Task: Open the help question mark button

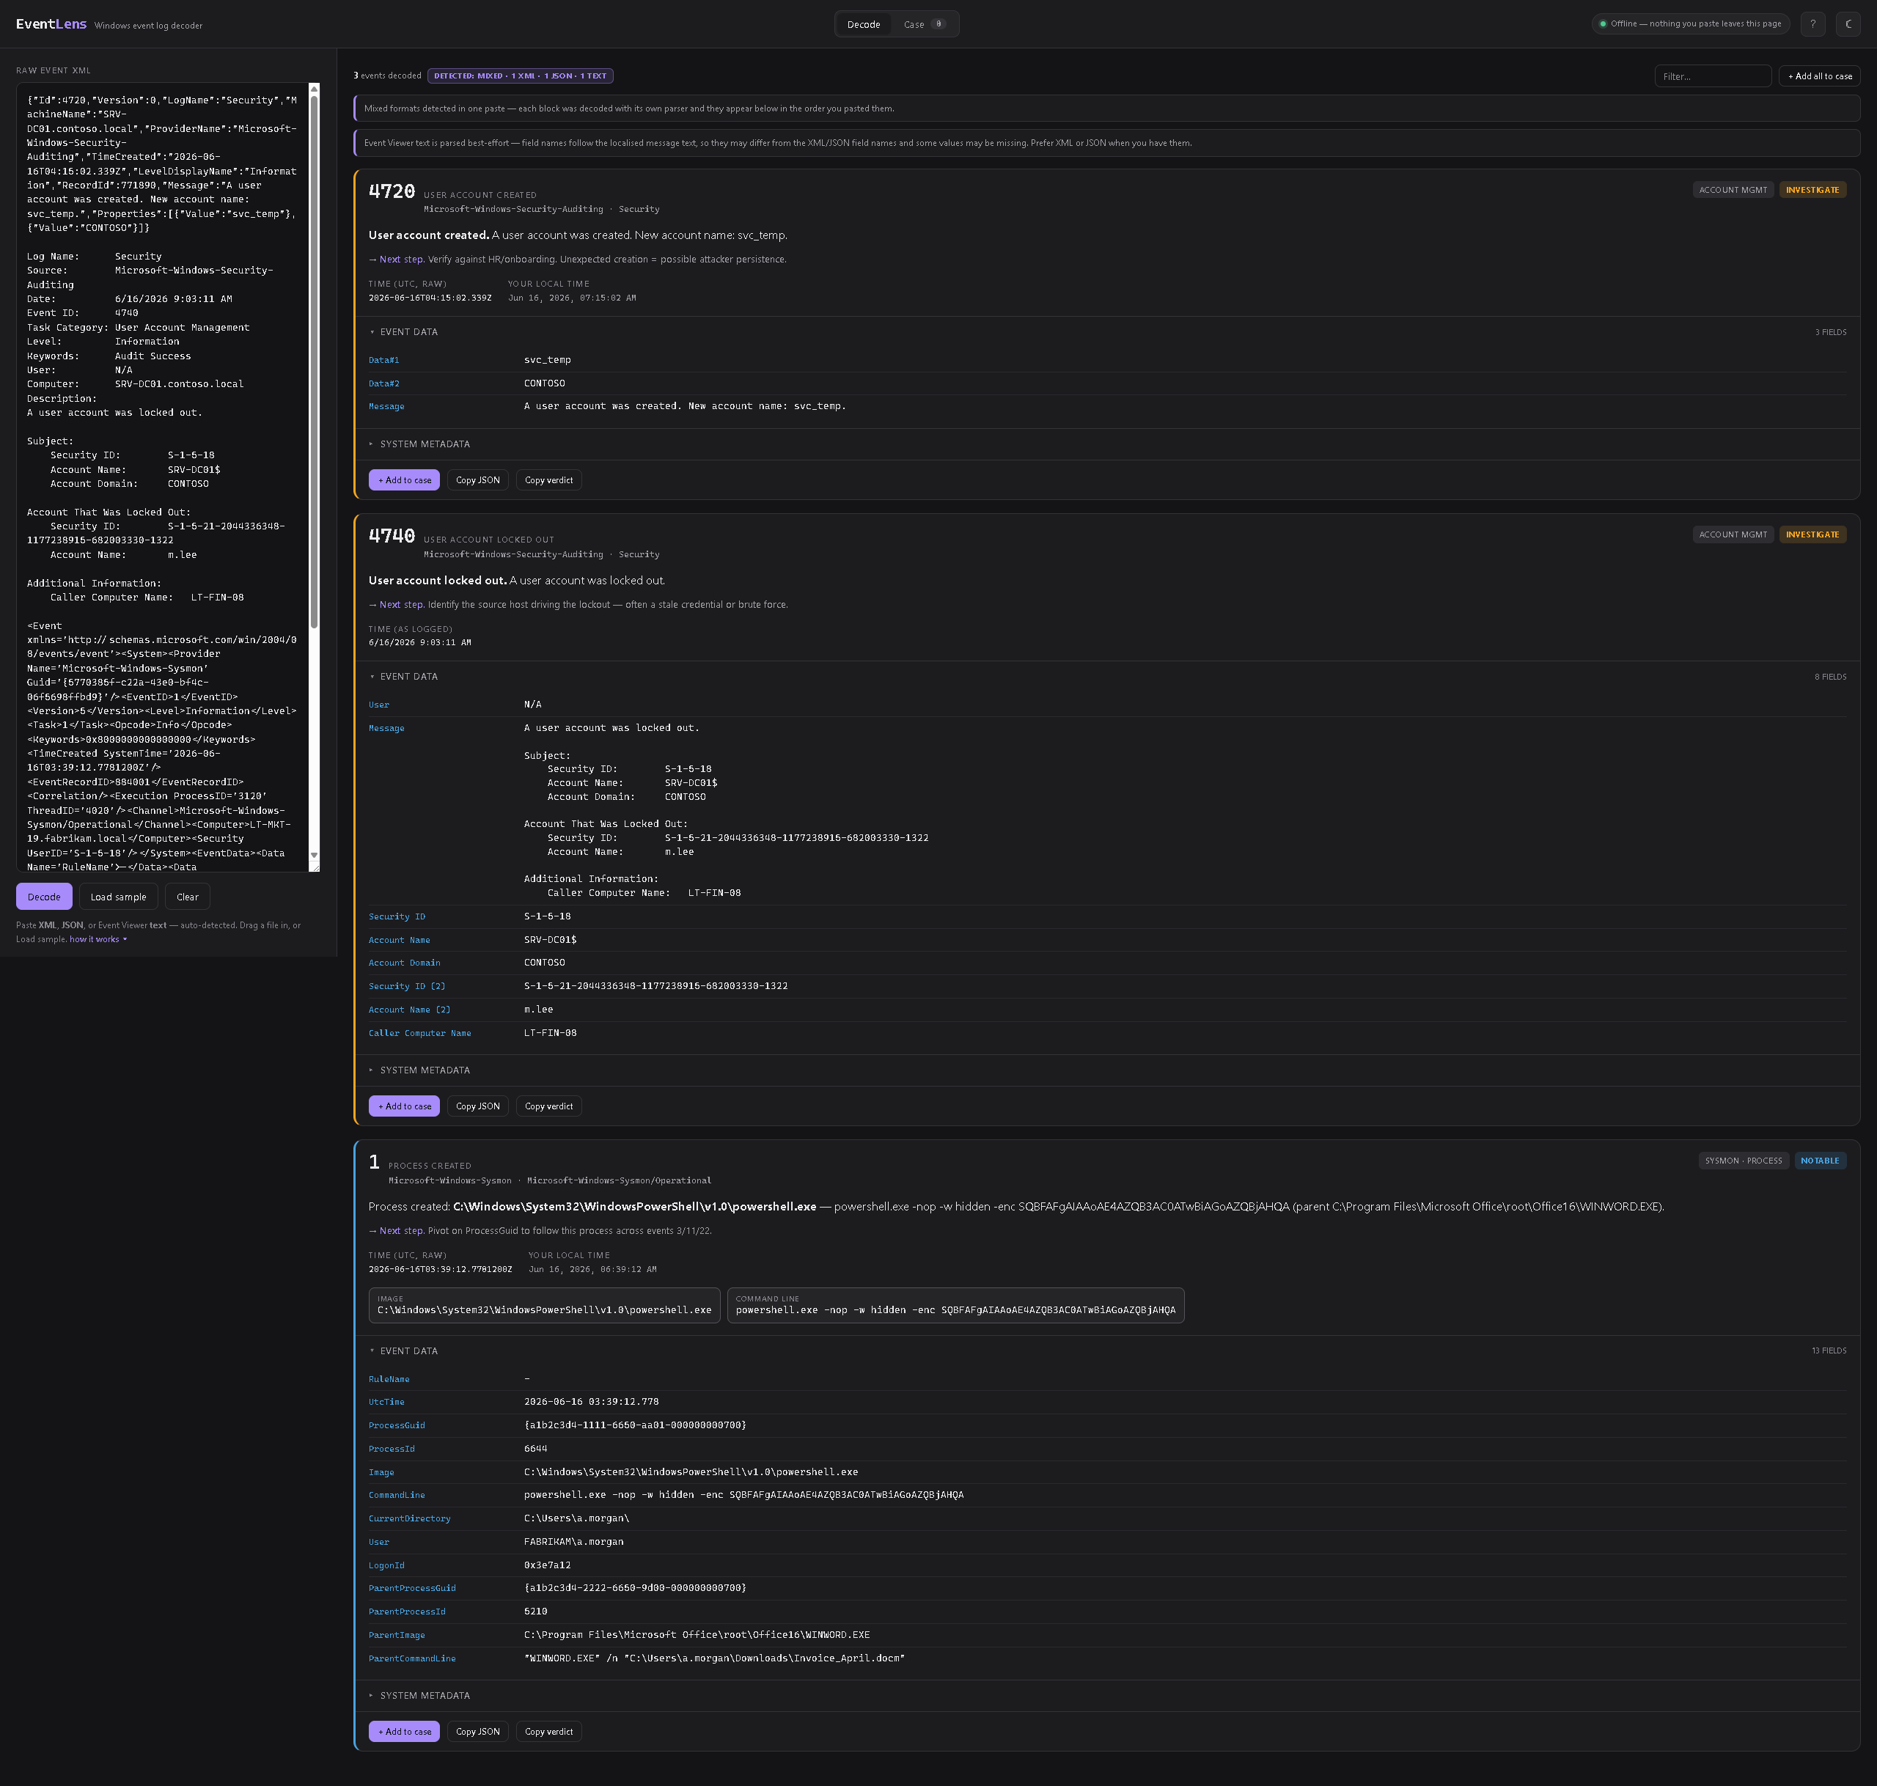Action: (1812, 23)
